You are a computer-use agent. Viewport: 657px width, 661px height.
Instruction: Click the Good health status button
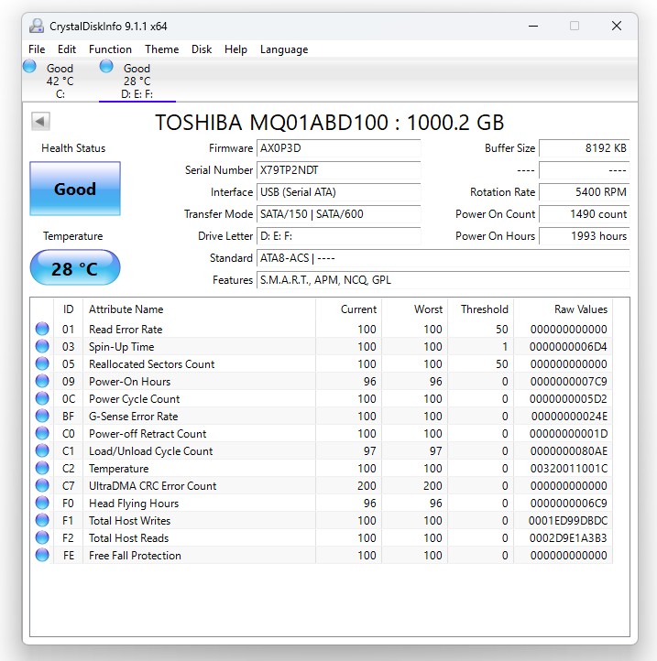(75, 189)
